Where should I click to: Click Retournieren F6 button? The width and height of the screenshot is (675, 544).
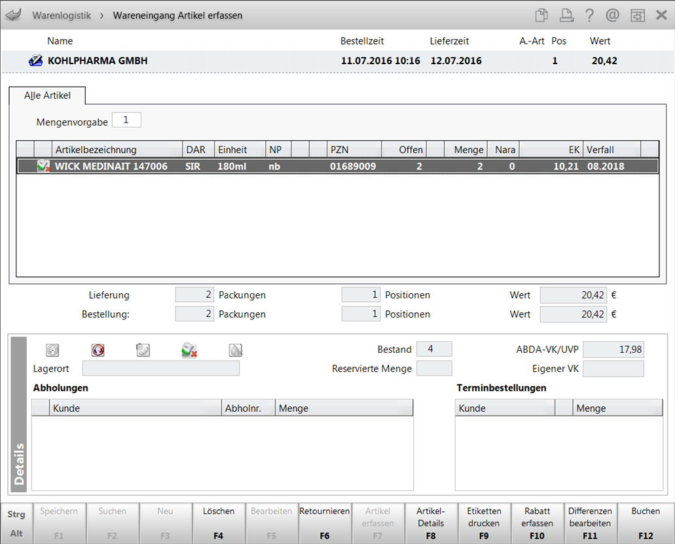[325, 523]
